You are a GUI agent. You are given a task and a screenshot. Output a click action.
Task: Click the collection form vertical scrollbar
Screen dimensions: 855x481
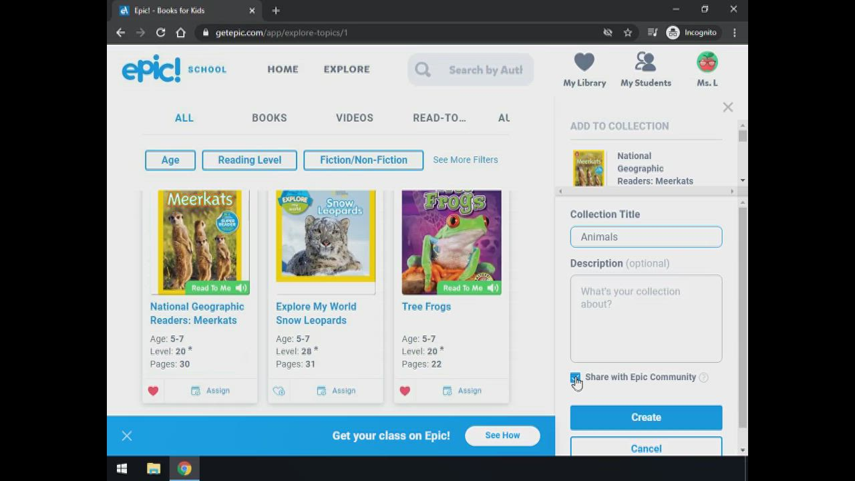[743, 317]
